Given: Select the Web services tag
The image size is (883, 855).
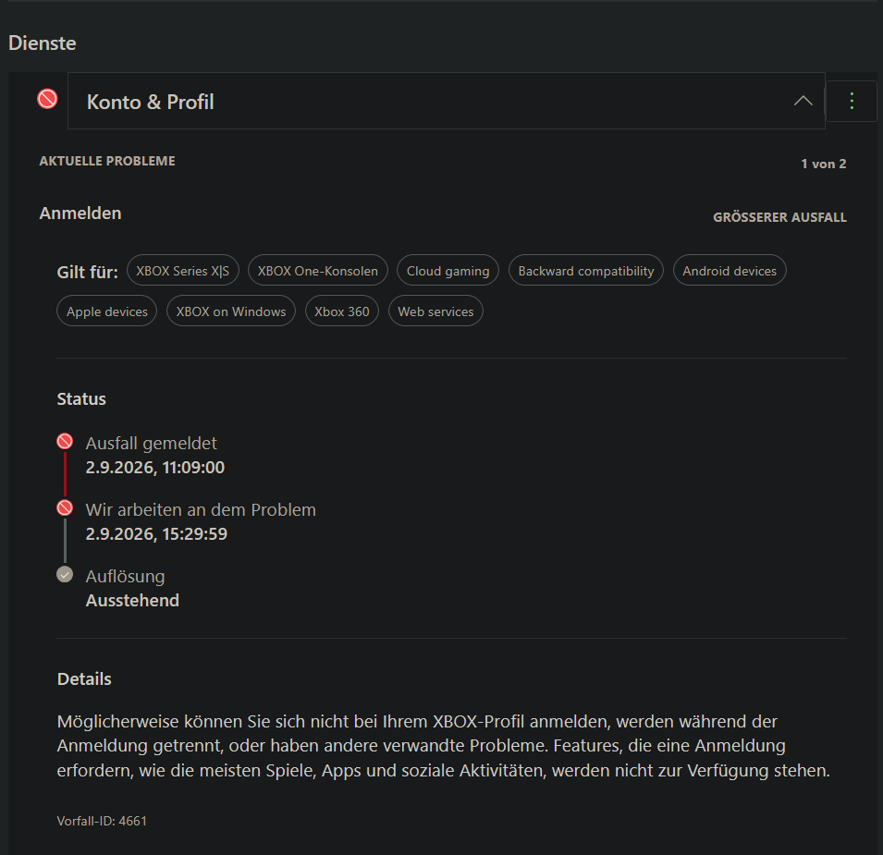Looking at the screenshot, I should click(x=435, y=311).
